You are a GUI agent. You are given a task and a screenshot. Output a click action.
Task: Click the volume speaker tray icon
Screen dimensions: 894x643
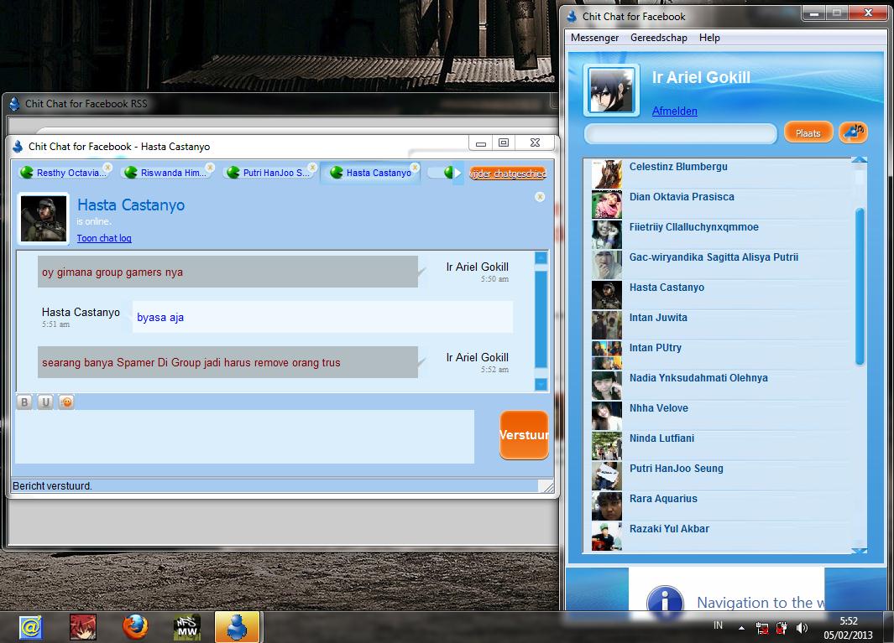(802, 628)
